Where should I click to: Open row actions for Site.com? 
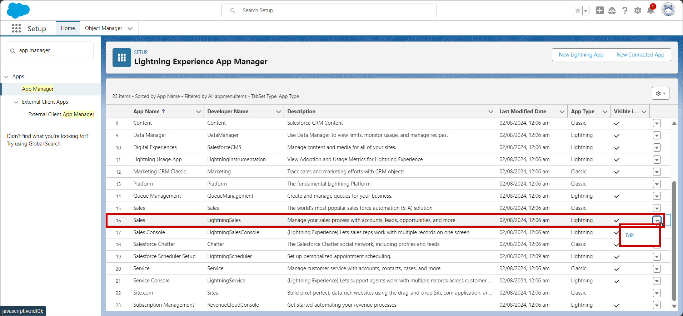657,293
